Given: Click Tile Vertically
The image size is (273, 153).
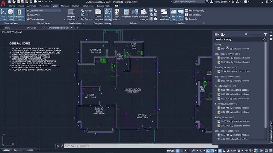Looking at the screenshot, I should 193,15.
